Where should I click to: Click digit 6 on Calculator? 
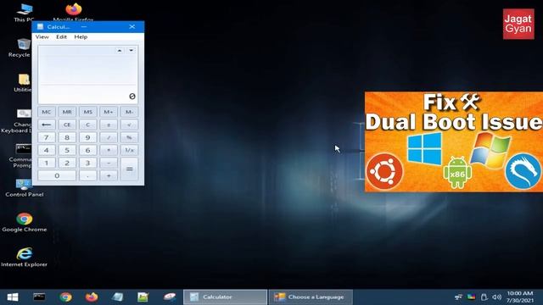(88, 150)
